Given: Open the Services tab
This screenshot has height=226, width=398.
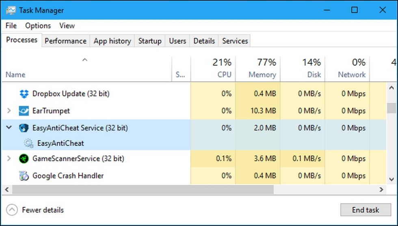Looking at the screenshot, I should click(235, 41).
